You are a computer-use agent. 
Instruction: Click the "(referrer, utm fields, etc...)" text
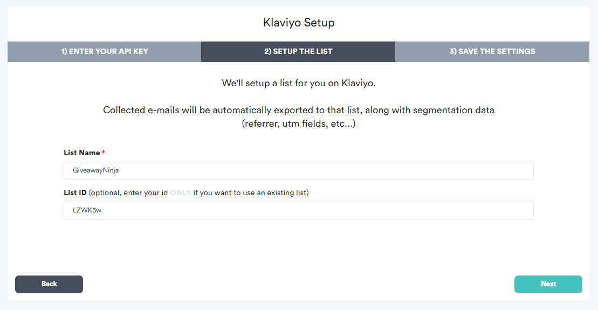(299, 123)
